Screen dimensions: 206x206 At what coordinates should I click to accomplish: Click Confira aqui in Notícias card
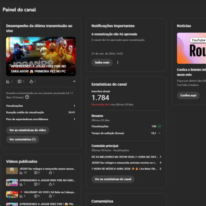click(x=188, y=95)
